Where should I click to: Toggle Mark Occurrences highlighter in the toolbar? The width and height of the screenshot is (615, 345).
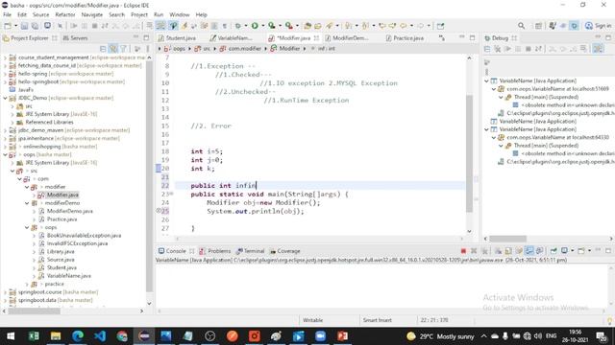click(184, 26)
